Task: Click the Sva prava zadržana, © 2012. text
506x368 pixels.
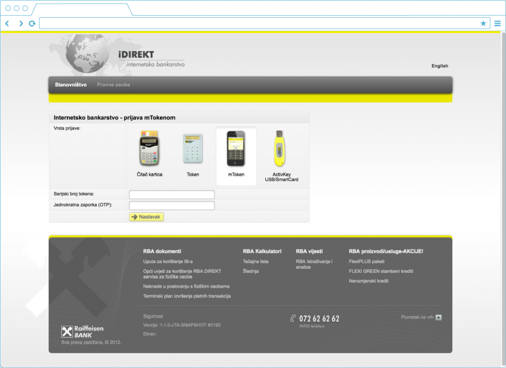Action: pyautogui.click(x=91, y=342)
